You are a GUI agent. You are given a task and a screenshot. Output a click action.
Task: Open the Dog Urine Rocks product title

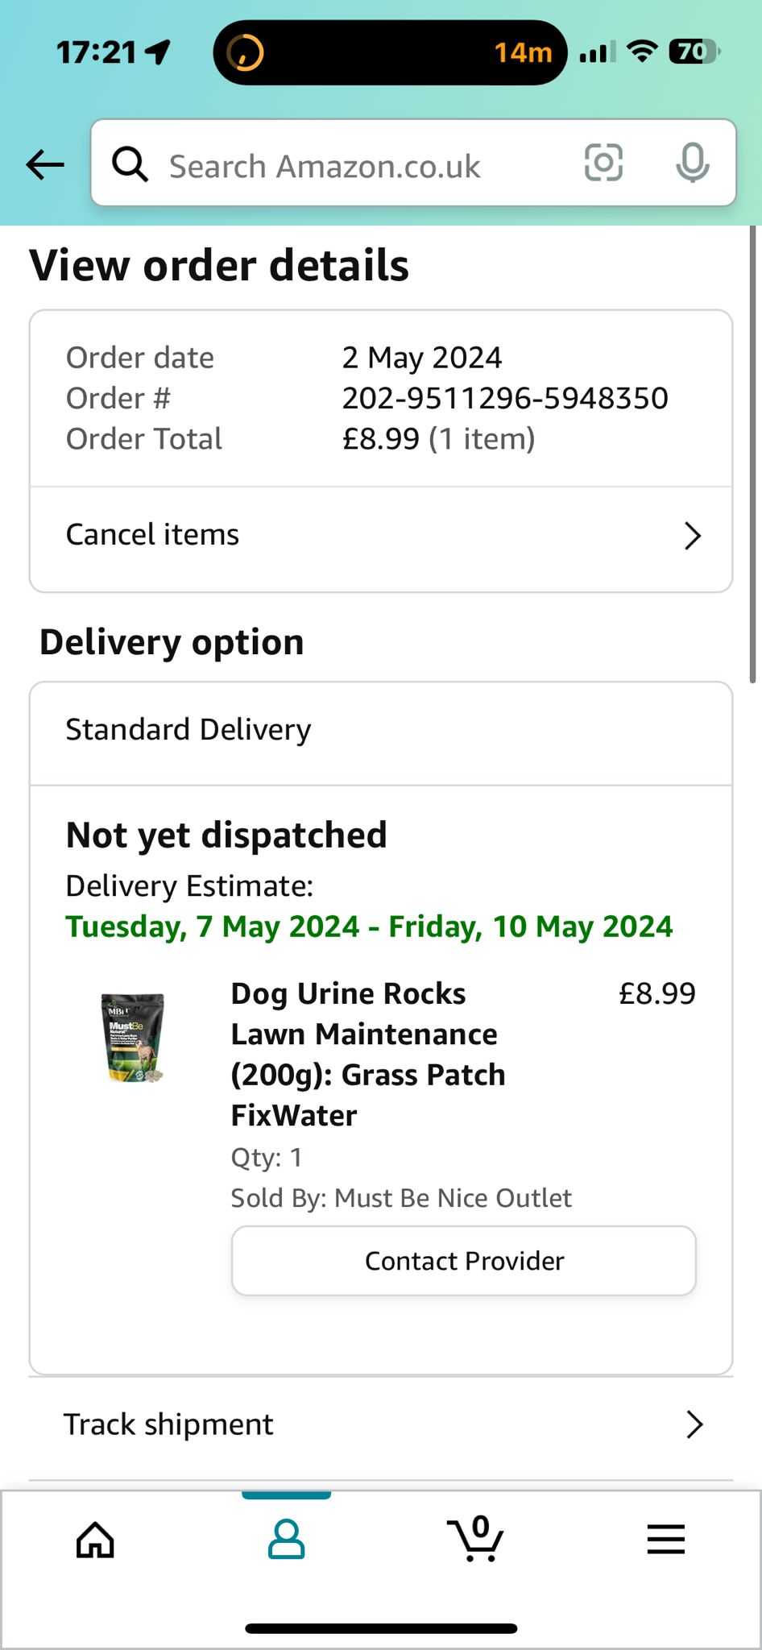[x=368, y=1055]
